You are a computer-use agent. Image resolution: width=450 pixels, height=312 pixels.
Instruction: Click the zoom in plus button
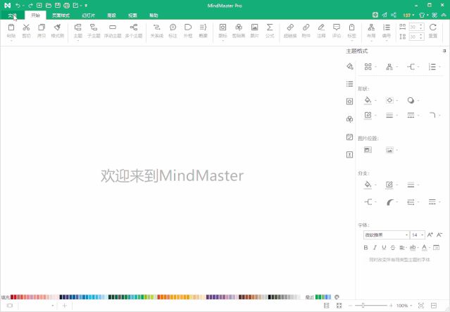point(391,306)
